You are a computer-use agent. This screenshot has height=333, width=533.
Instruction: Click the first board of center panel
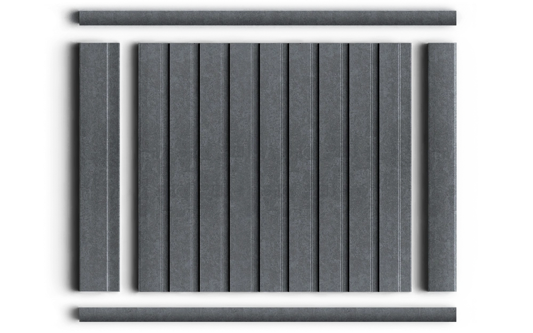pyautogui.click(x=154, y=167)
